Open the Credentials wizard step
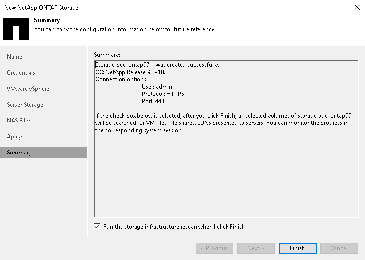 21,73
